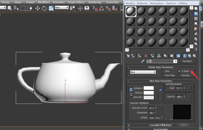
Task: Click Get Material icon
Action: pyautogui.click(x=128, y=56)
